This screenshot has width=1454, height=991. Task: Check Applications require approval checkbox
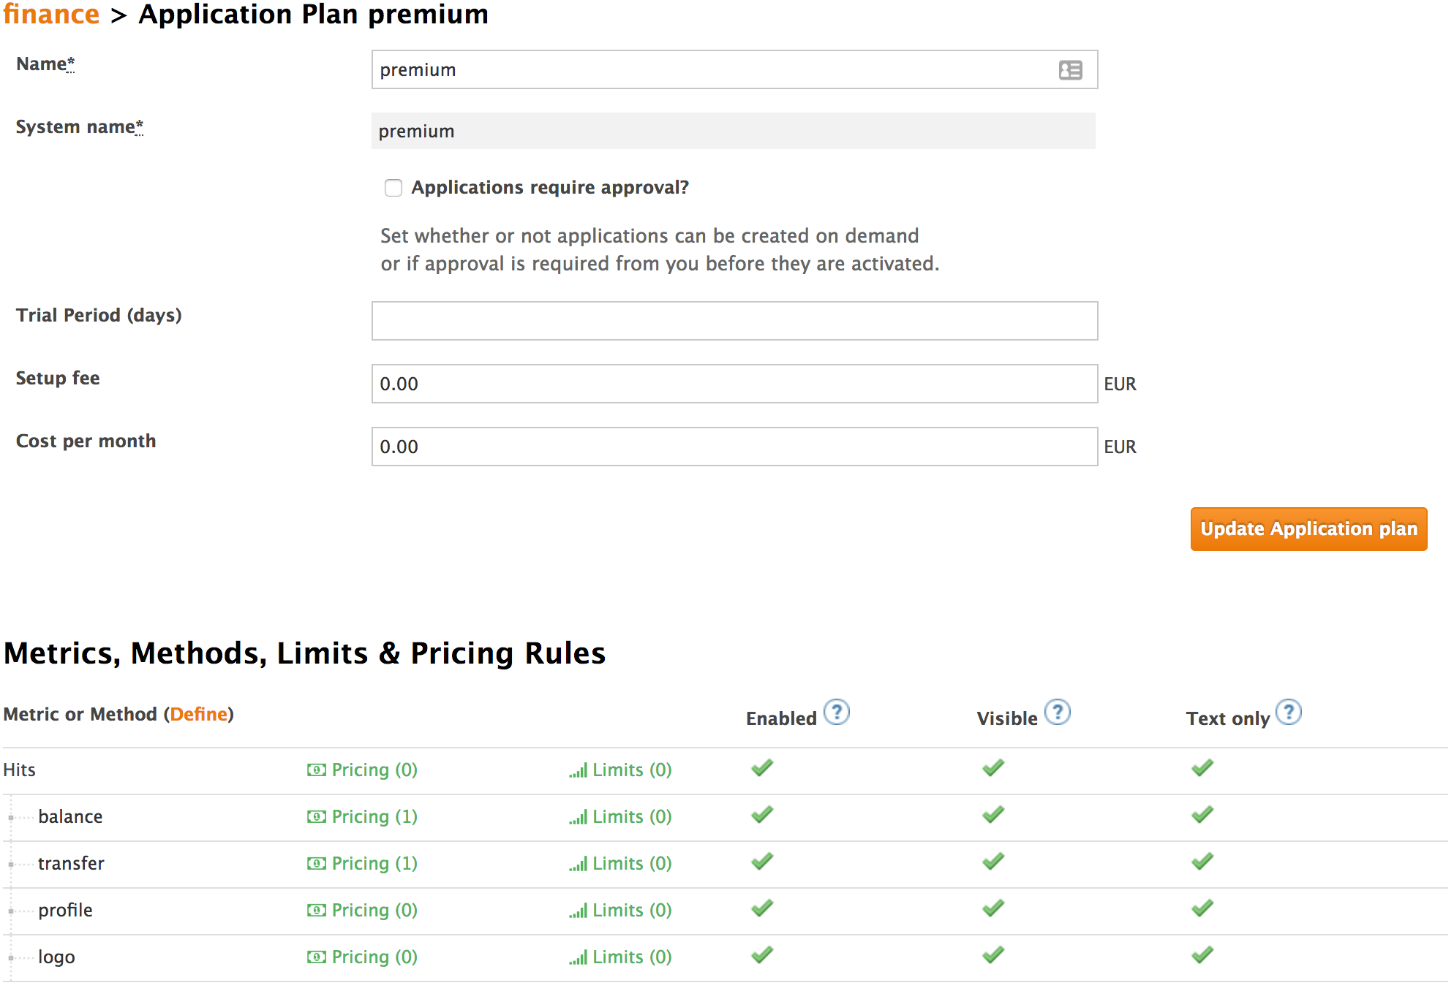(393, 188)
